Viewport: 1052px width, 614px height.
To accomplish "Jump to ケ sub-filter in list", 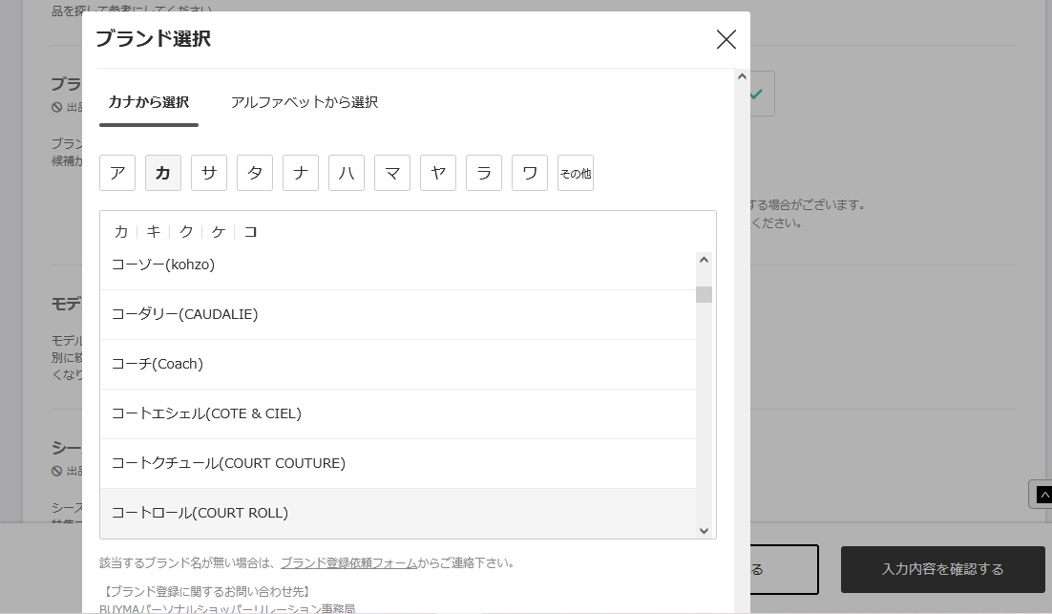I will coord(219,232).
